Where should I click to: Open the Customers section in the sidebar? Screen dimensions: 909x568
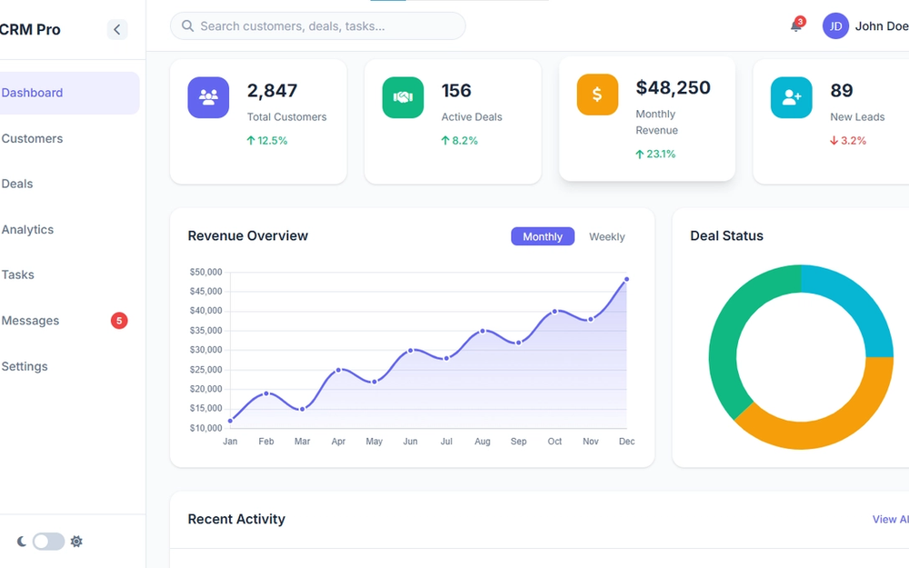[33, 138]
